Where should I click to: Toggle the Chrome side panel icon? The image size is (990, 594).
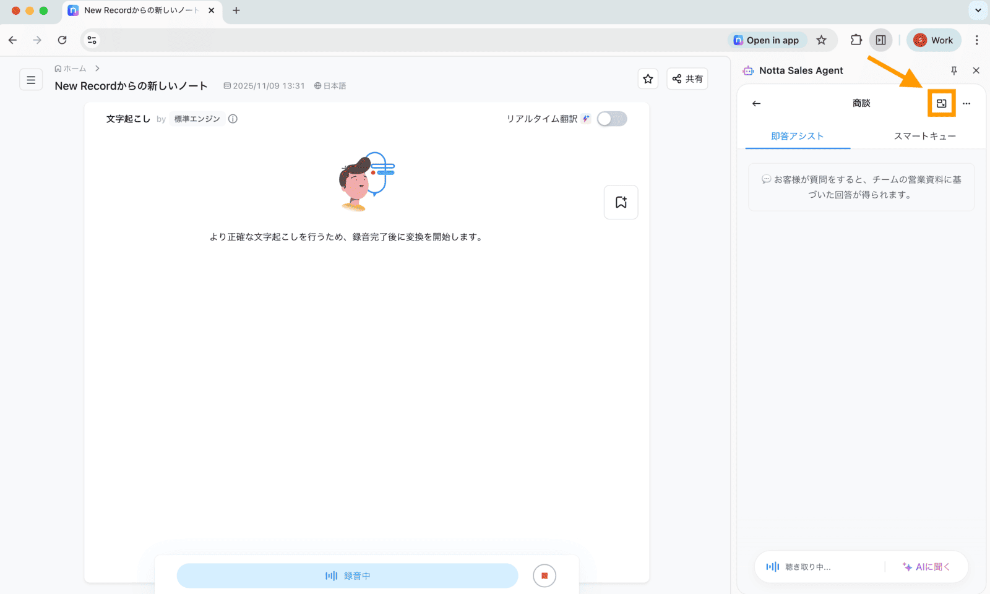pyautogui.click(x=880, y=40)
